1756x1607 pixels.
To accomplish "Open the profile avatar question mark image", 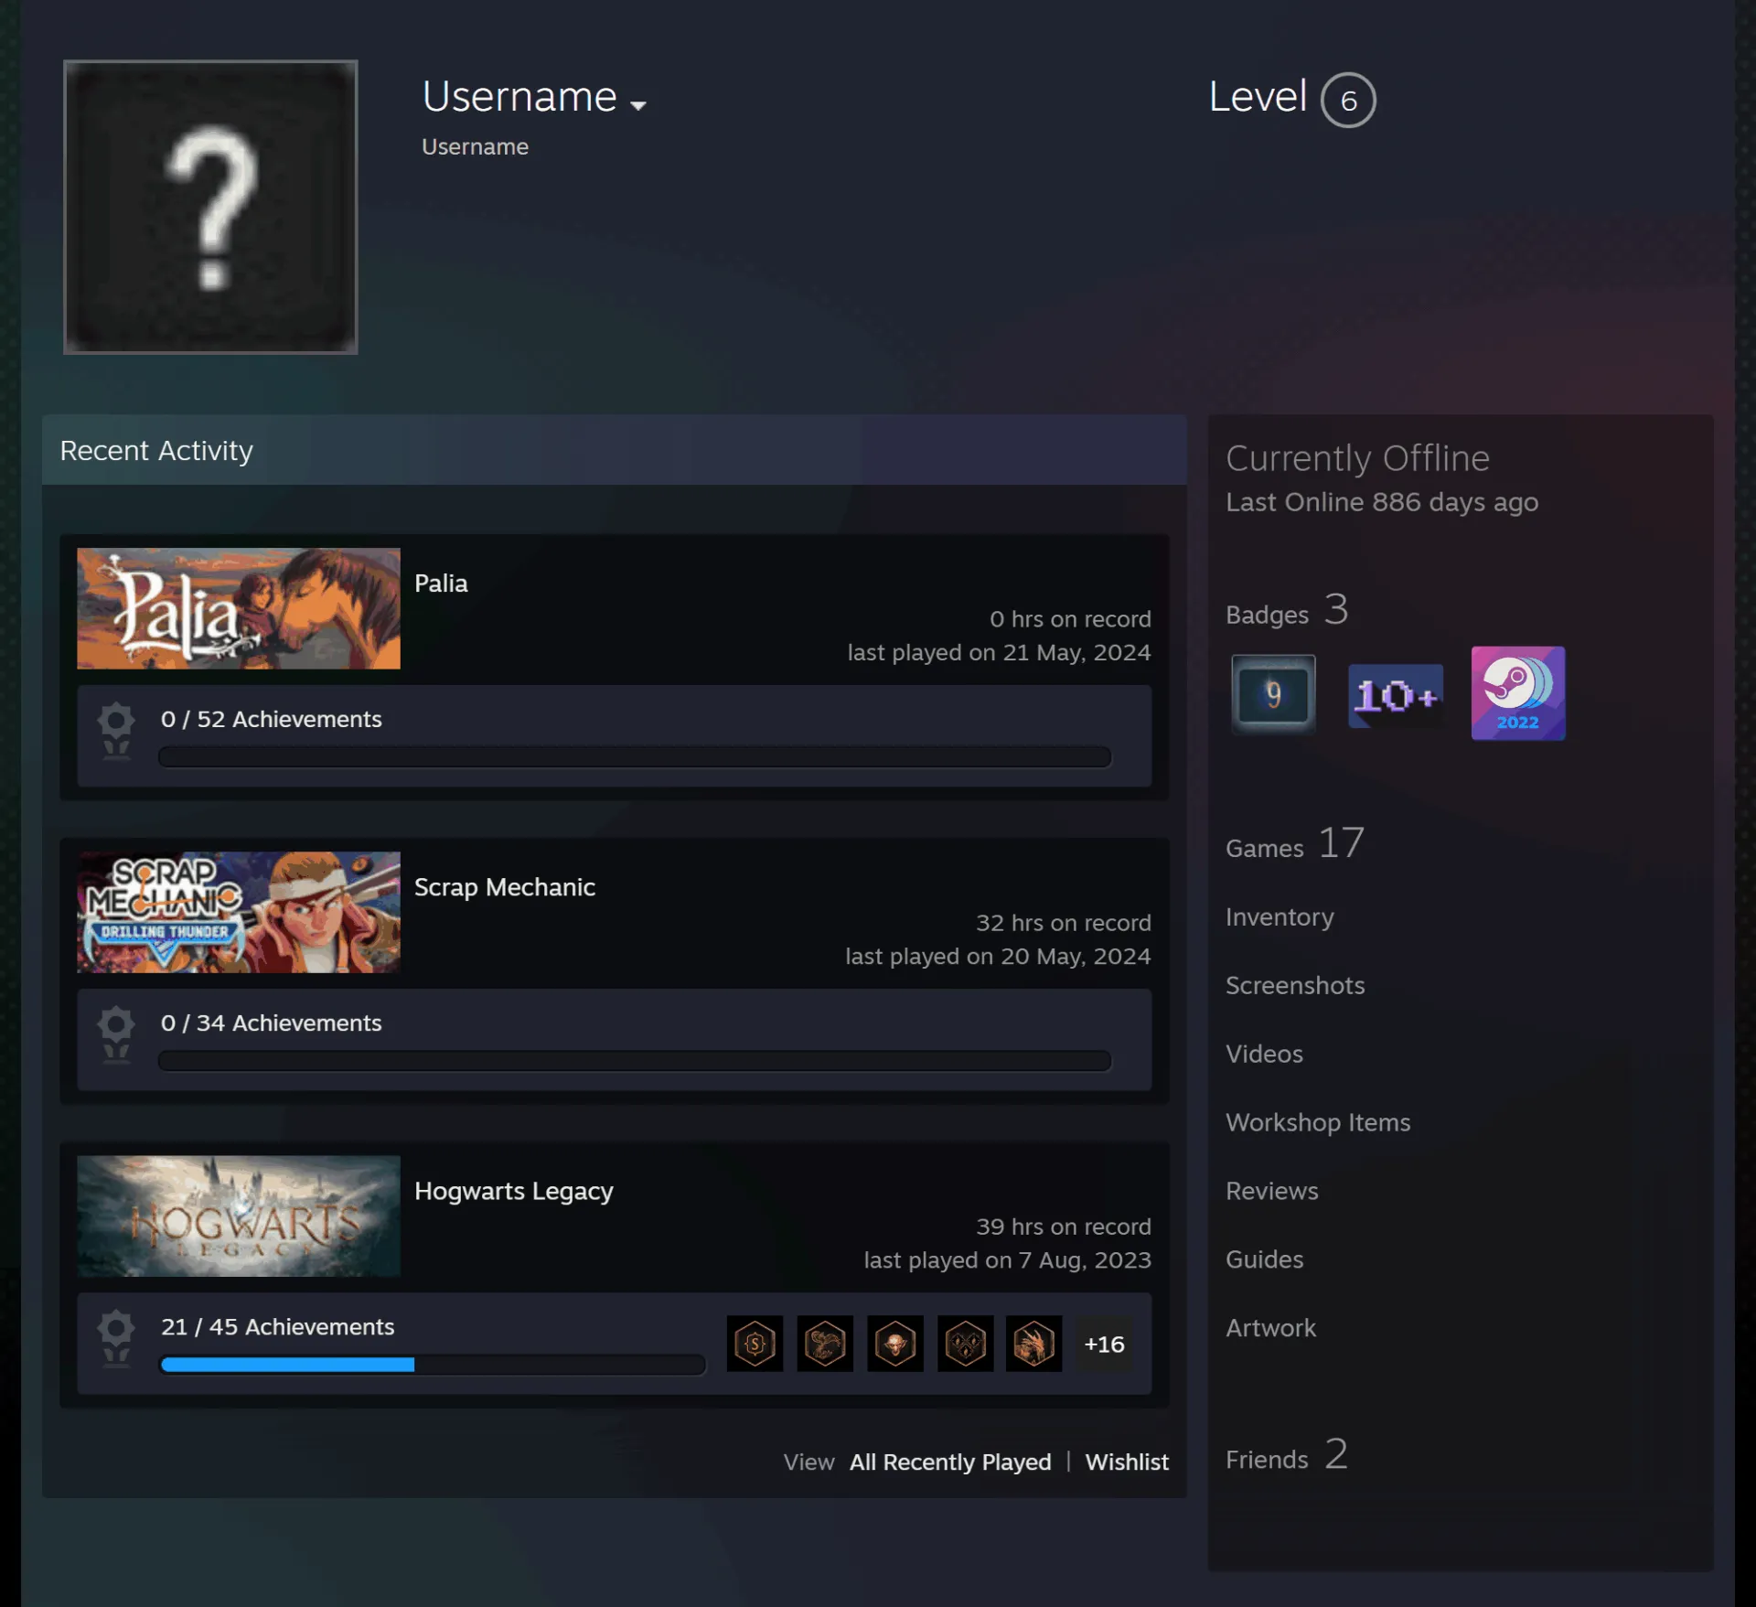I will tap(210, 207).
